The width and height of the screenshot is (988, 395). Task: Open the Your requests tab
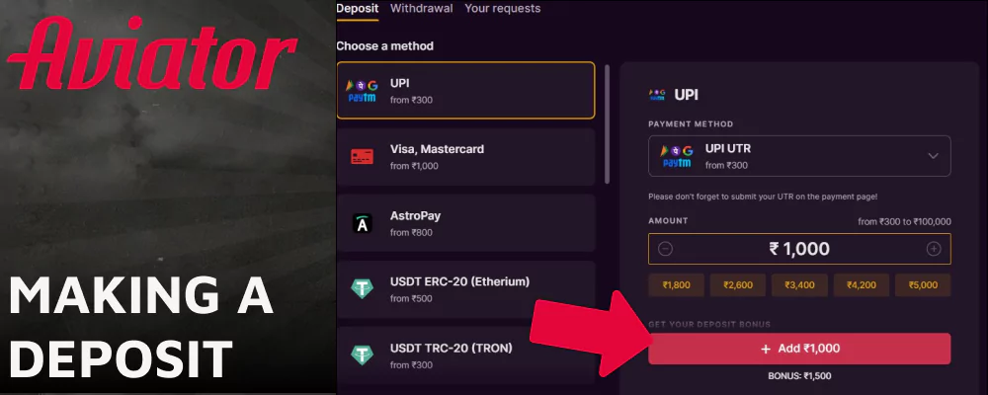(x=502, y=9)
